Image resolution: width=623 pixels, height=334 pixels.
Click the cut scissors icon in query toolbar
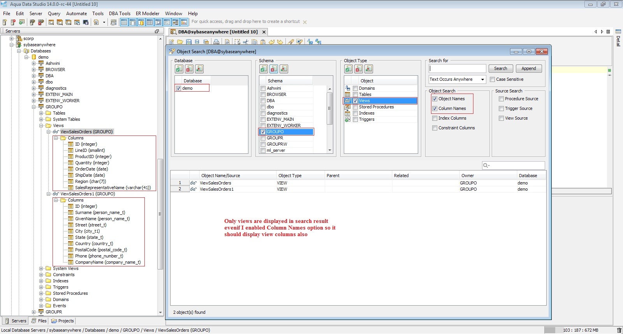tap(246, 42)
